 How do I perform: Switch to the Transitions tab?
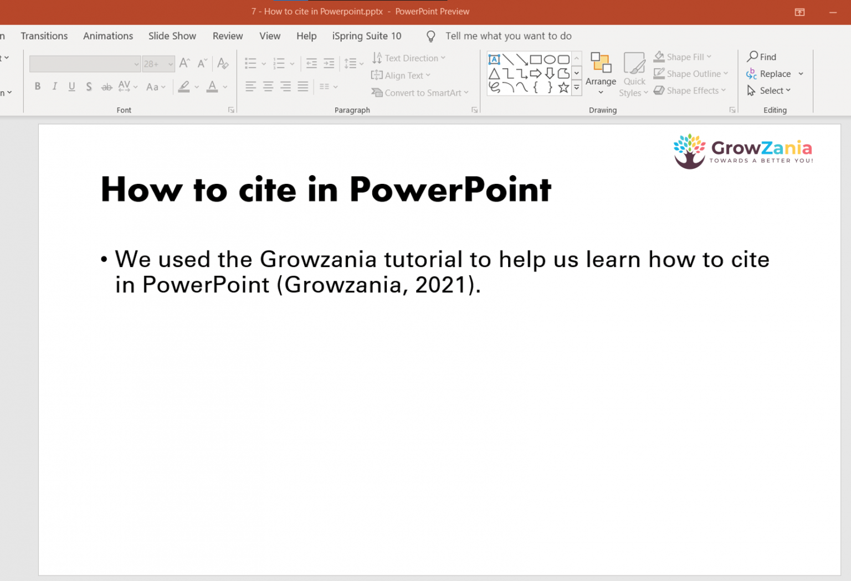pyautogui.click(x=44, y=35)
